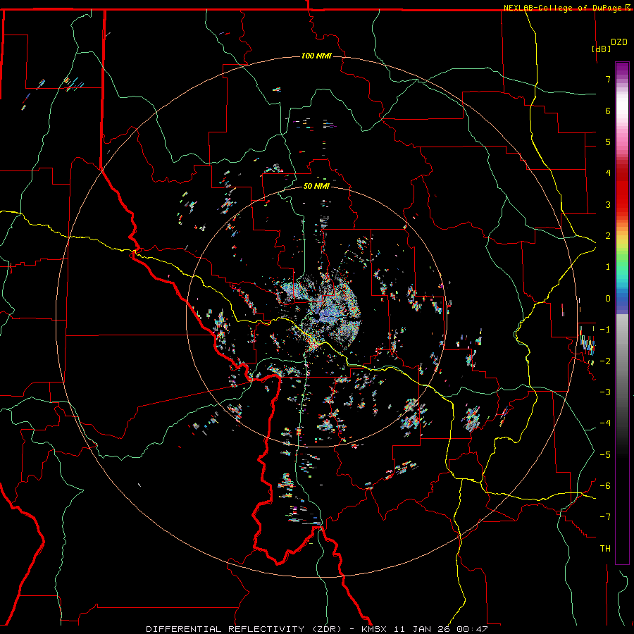Select the -3 scale label
This screenshot has width=634, height=634.
click(x=605, y=392)
